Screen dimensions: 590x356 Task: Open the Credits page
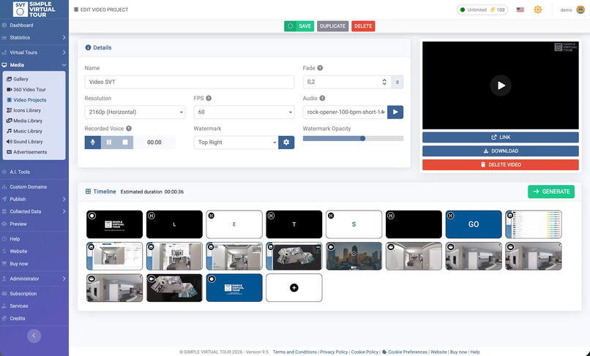click(18, 319)
